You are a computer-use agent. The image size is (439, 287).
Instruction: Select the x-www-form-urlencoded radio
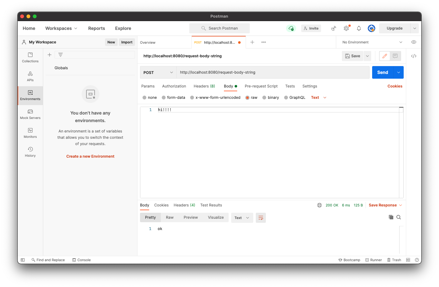click(192, 98)
